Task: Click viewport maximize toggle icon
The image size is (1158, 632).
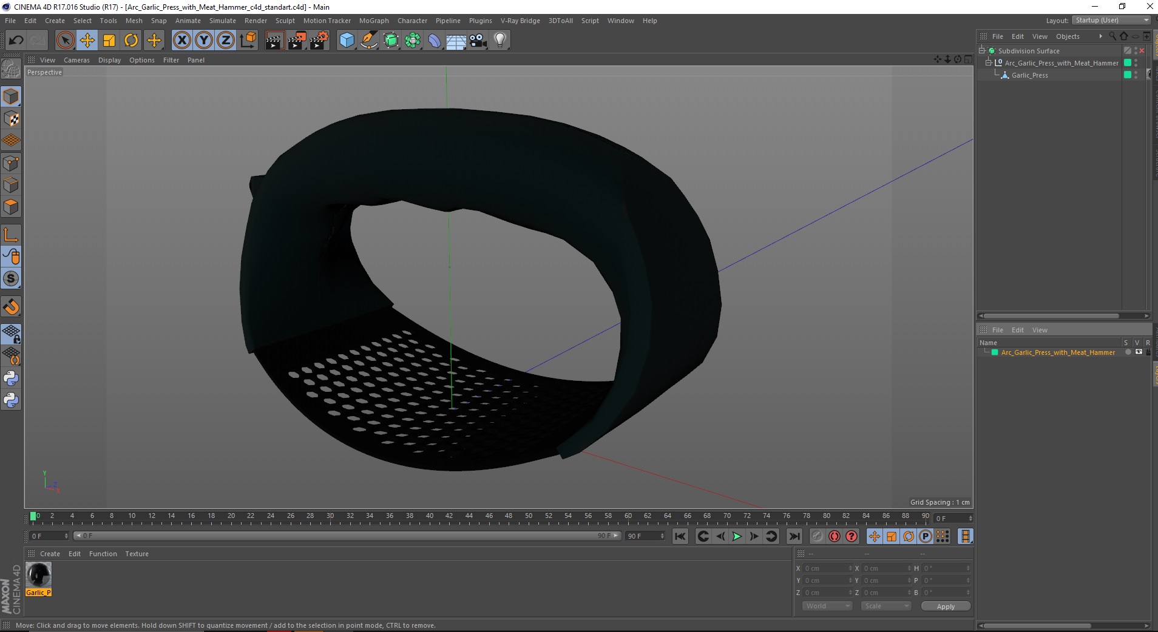Action: [x=968, y=59]
